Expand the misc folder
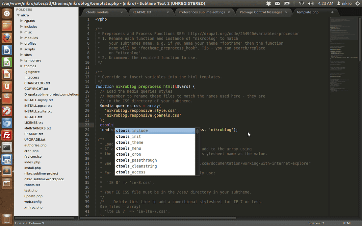This screenshot has width=362, height=226. 21,32
